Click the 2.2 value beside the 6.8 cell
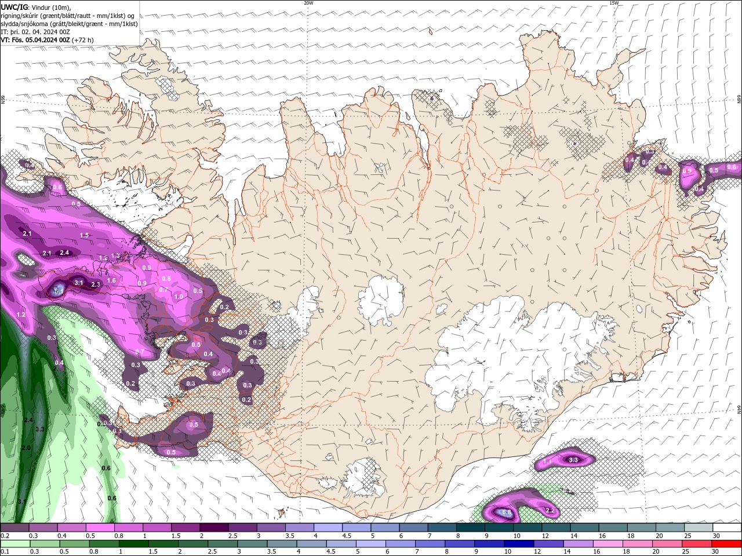 click(550, 510)
